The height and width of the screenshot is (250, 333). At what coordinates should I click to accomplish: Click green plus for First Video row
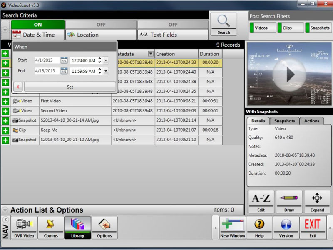click(x=5, y=102)
